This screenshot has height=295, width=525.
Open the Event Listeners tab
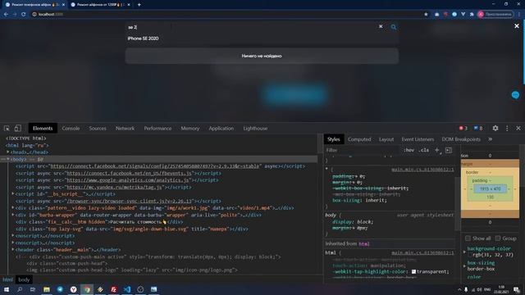[x=418, y=139]
